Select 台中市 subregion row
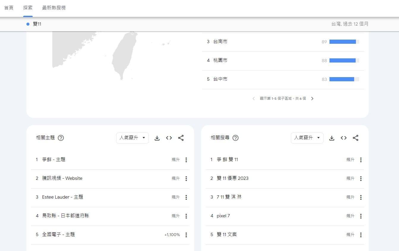The image size is (399, 251). [x=283, y=79]
